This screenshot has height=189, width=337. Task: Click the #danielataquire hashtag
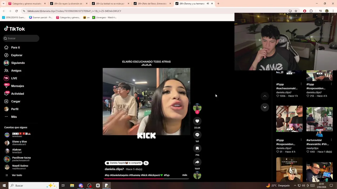[119, 175]
